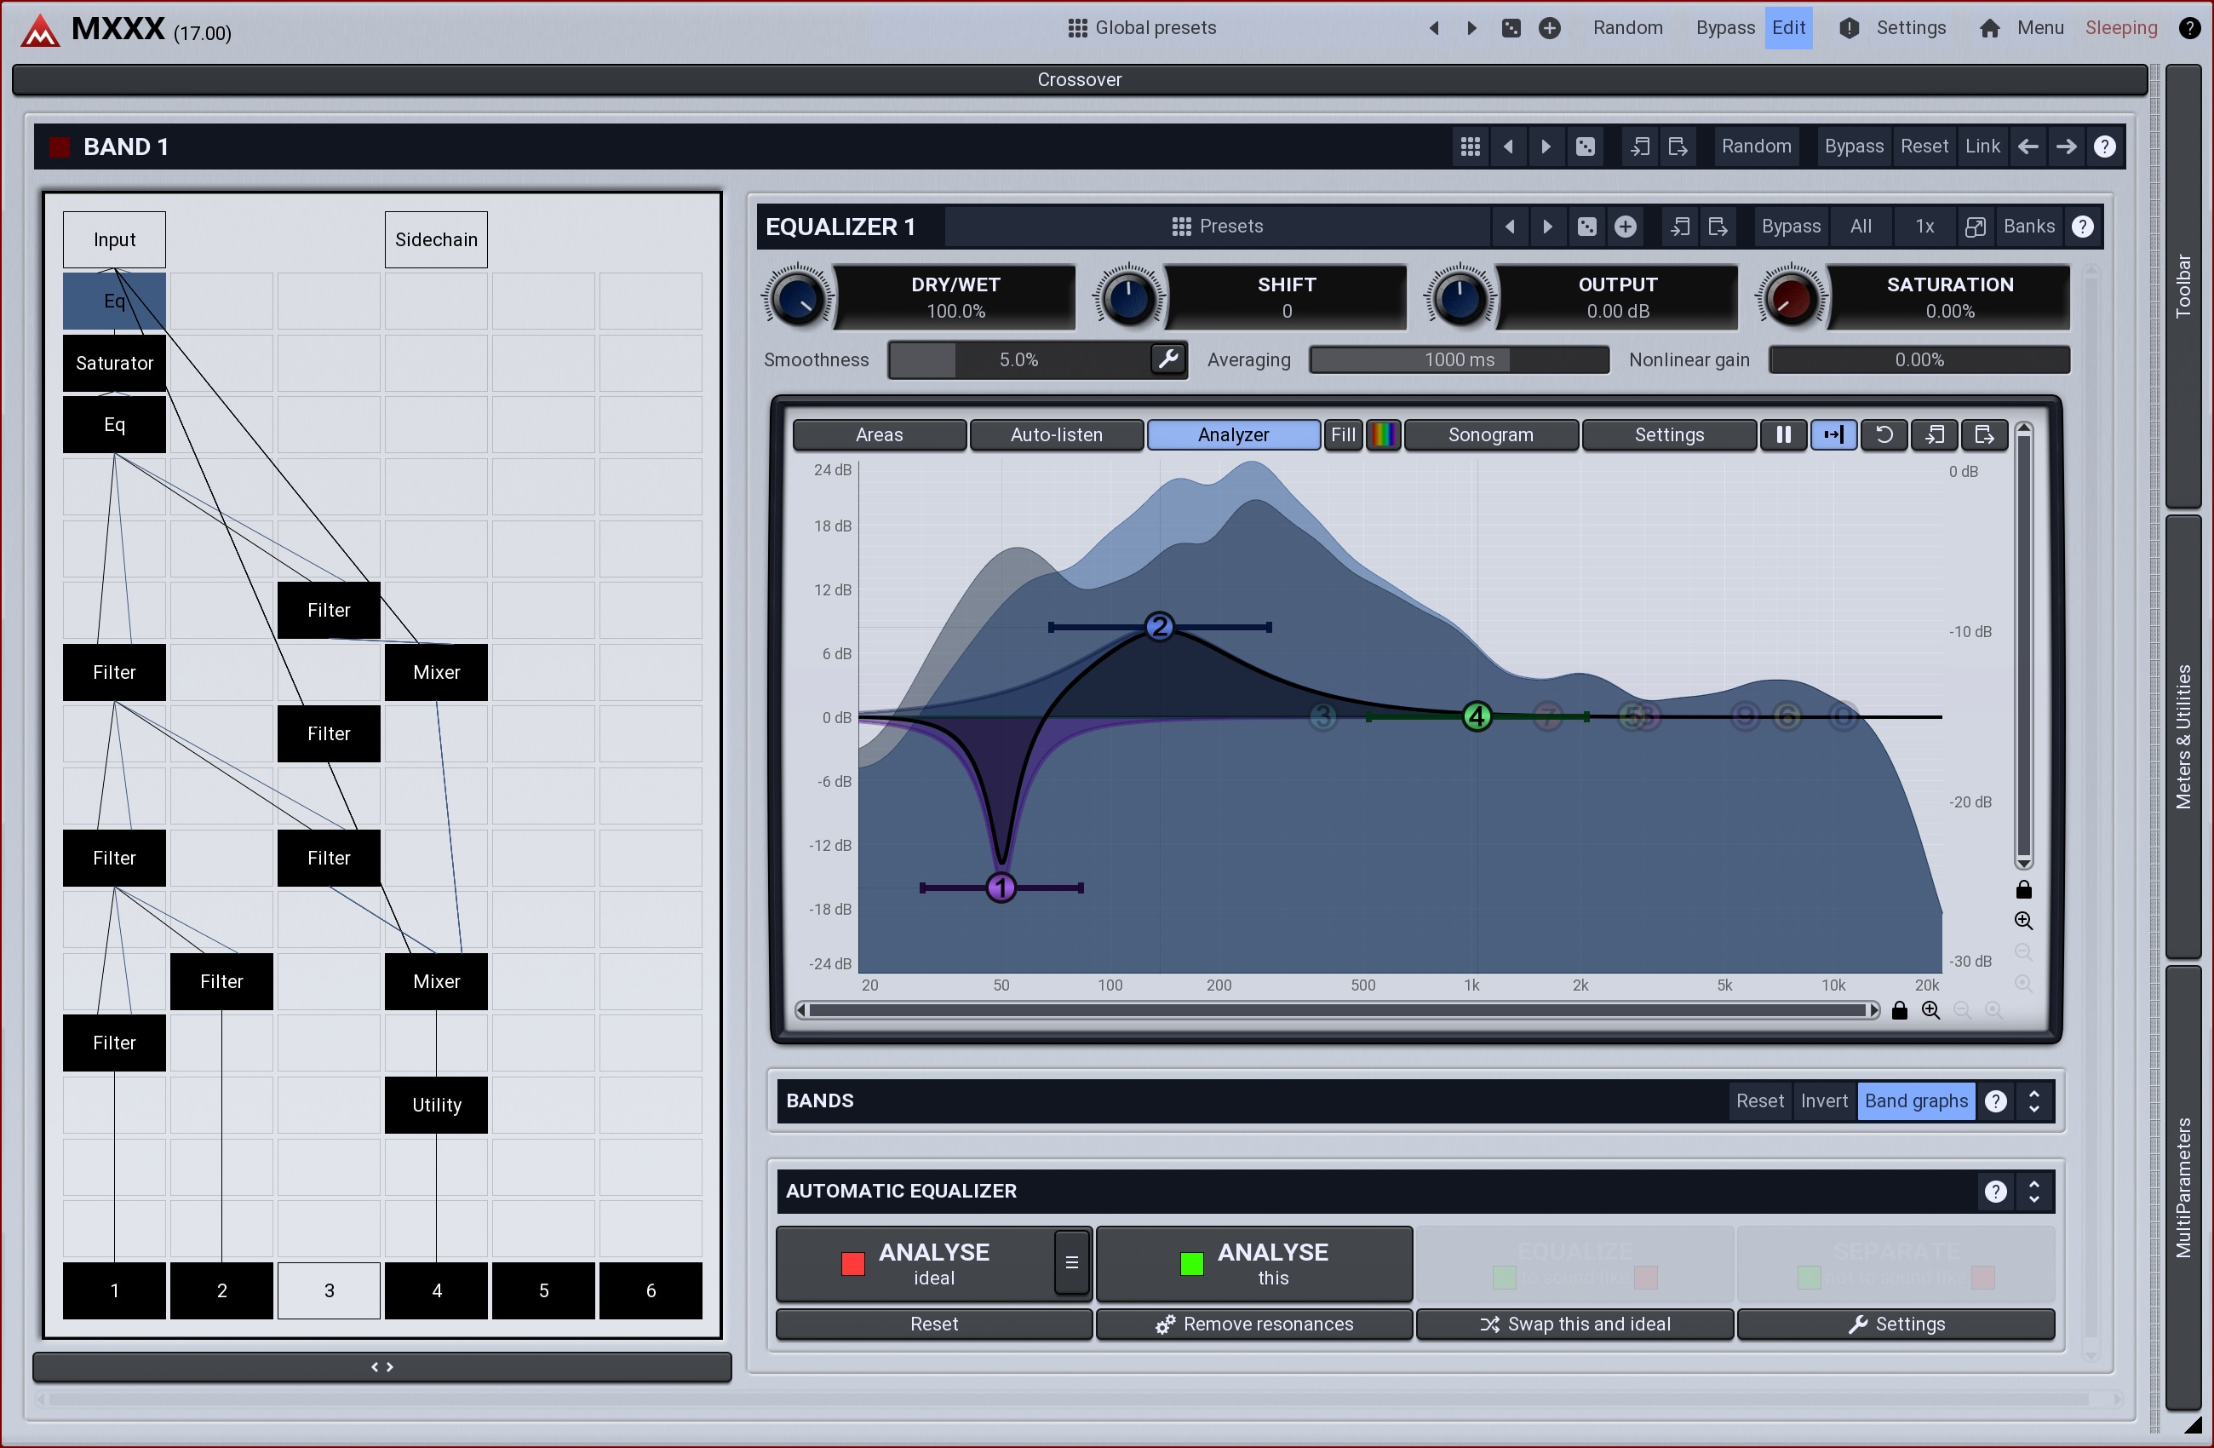This screenshot has height=1448, width=2214.
Task: Click the rainbow color icon beside Fill
Action: 1383,434
